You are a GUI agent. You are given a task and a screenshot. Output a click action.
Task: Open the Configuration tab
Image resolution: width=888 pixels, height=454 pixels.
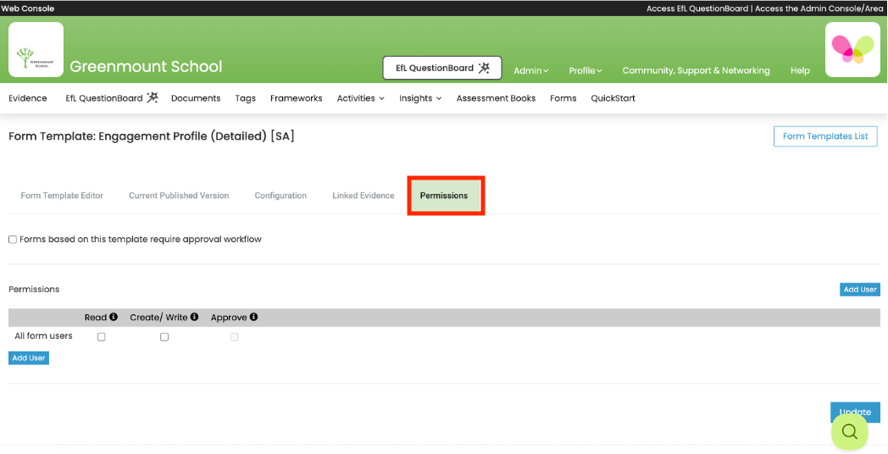pos(280,196)
